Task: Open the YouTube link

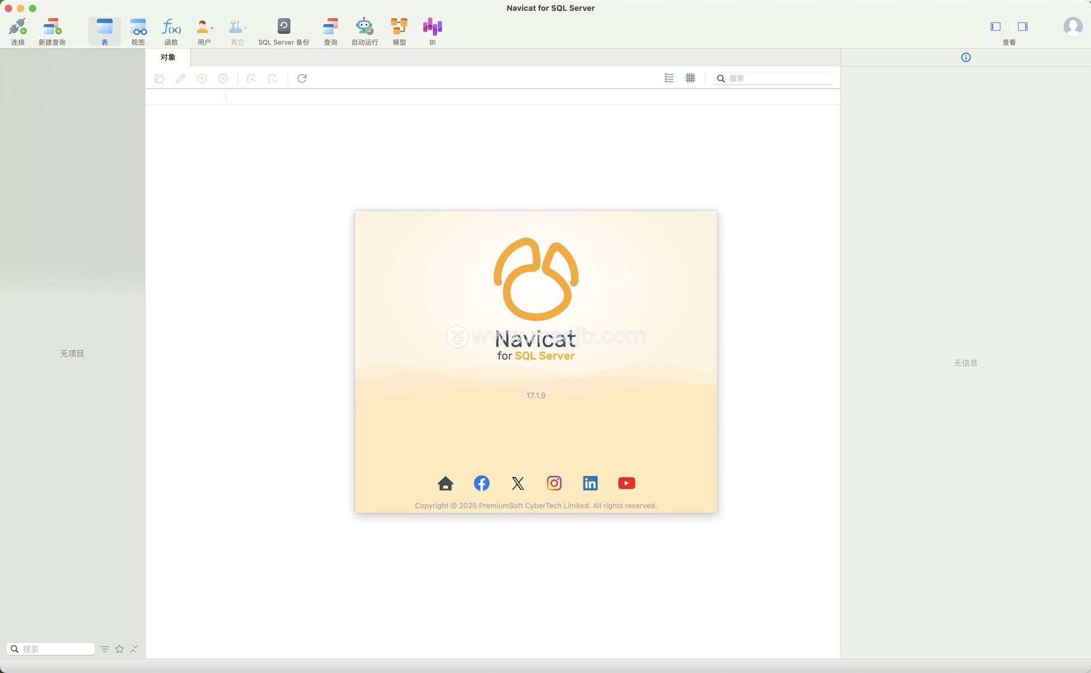Action: 627,483
